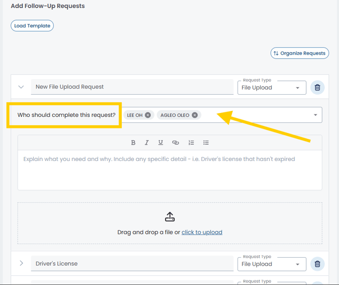Viewport: 339px width, 285px height.
Task: Insert a bulleted list
Action: [206, 143]
